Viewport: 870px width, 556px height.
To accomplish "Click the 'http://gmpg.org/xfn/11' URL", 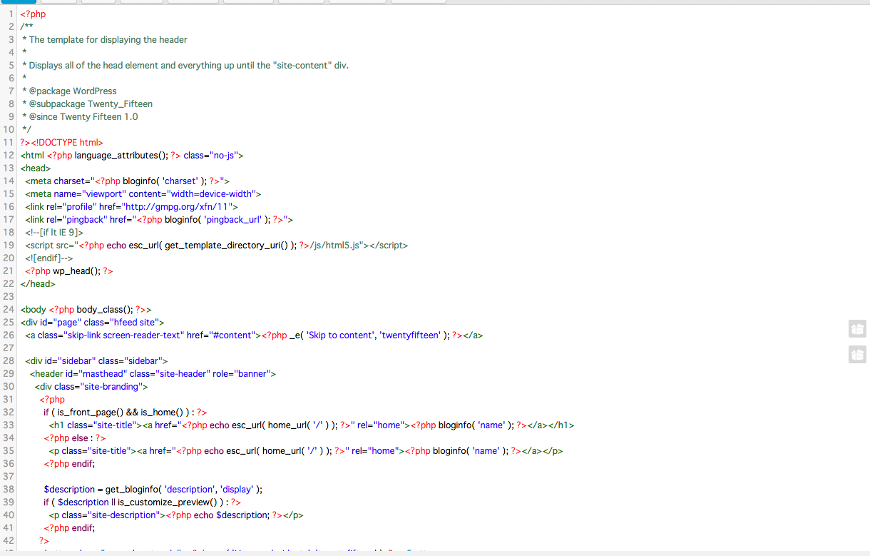I will pyautogui.click(x=178, y=207).
